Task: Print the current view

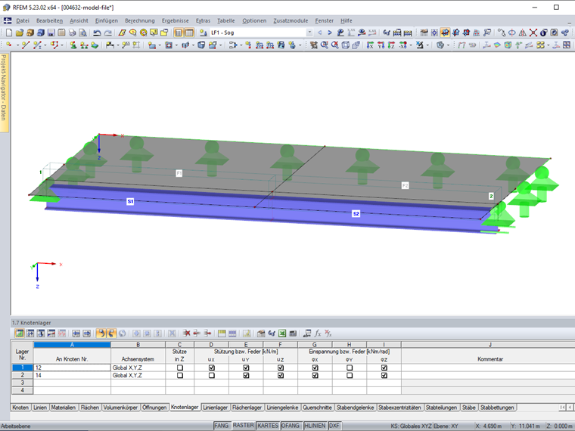Action: [x=72, y=33]
